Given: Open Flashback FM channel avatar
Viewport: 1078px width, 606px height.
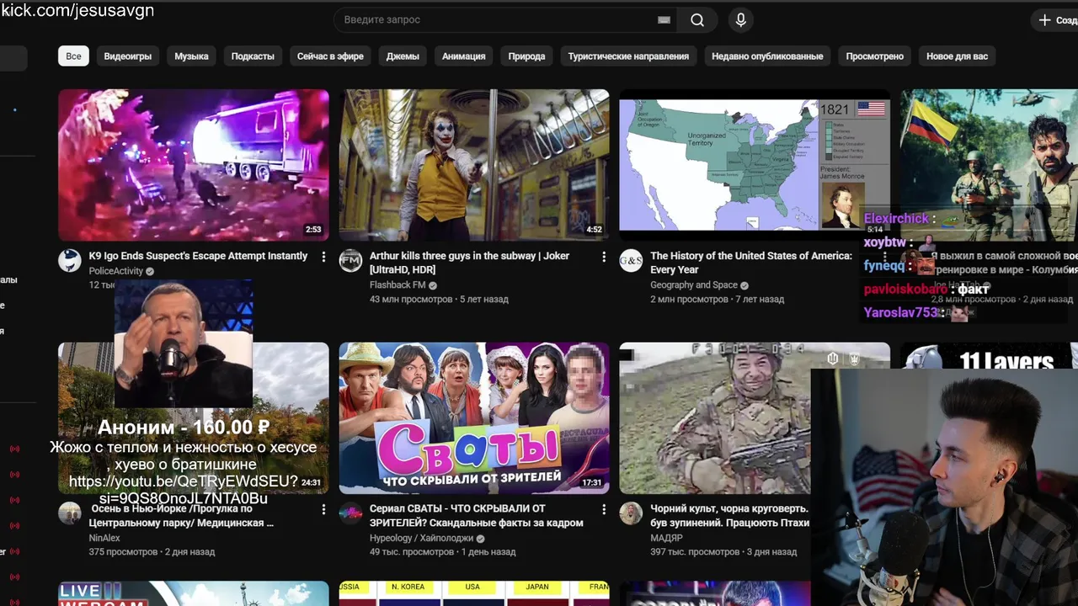Looking at the screenshot, I should pos(350,261).
